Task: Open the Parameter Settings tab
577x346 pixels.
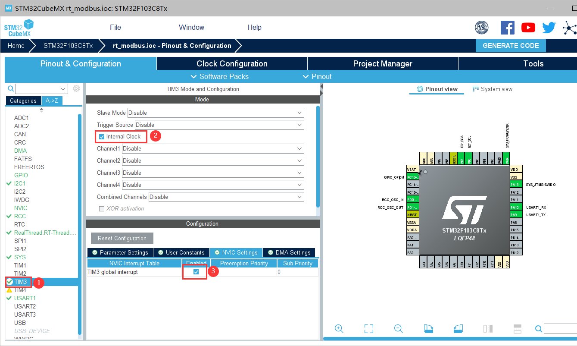Action: tap(119, 252)
